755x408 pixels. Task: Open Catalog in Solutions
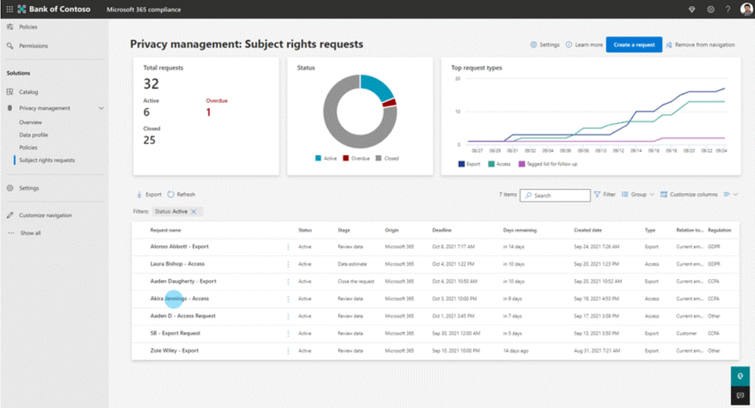[x=29, y=92]
